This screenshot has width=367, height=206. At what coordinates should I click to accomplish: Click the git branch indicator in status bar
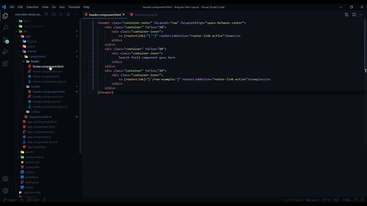click(10, 200)
